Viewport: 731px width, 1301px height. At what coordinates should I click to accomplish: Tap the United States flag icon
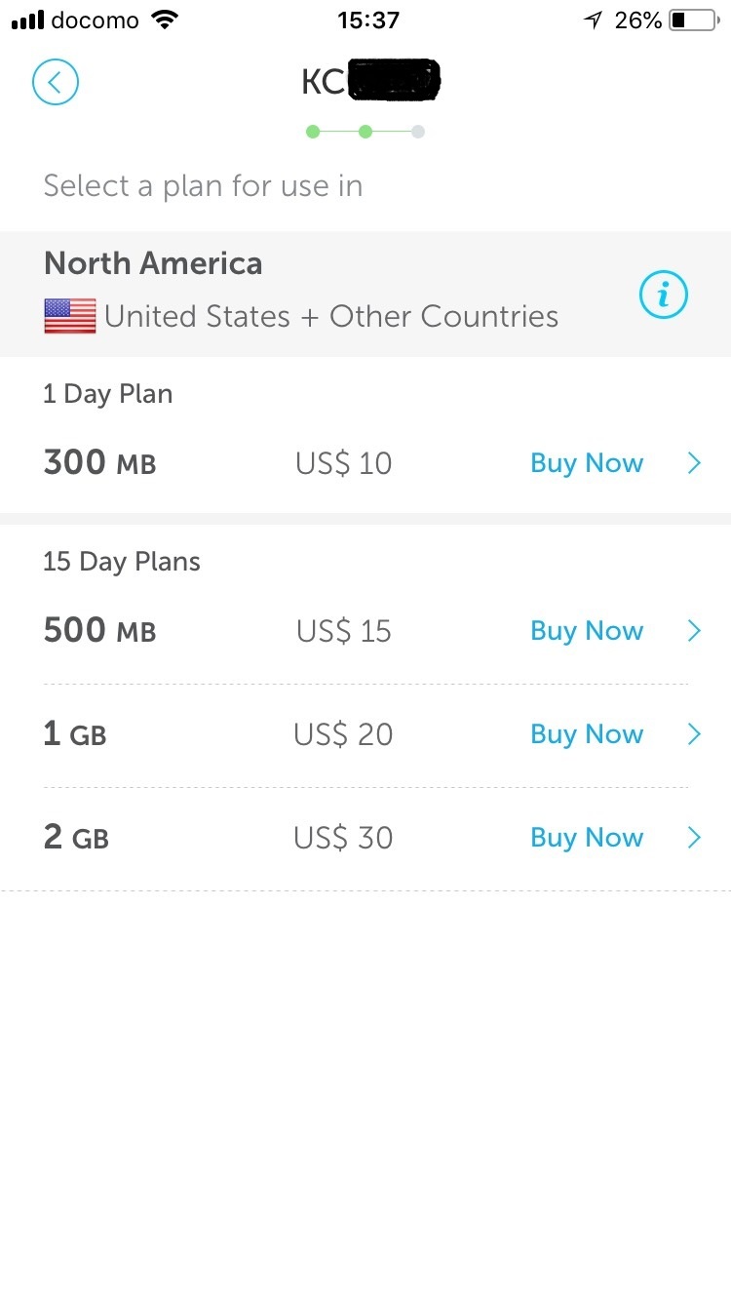tap(70, 316)
